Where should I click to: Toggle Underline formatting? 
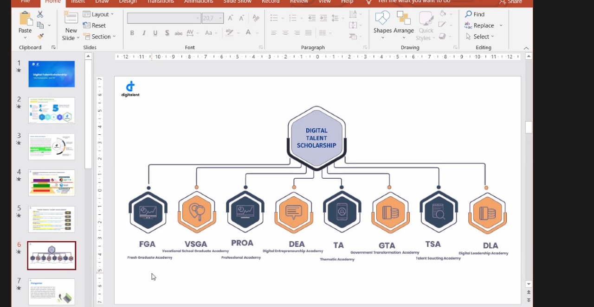[x=155, y=33]
